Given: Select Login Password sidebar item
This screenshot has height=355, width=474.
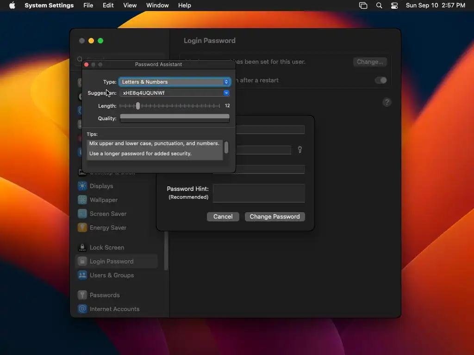Looking at the screenshot, I should 117,262.
